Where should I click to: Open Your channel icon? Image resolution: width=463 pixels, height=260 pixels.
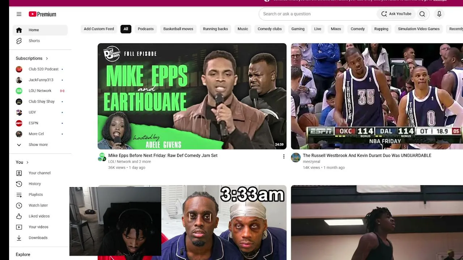pyautogui.click(x=19, y=173)
